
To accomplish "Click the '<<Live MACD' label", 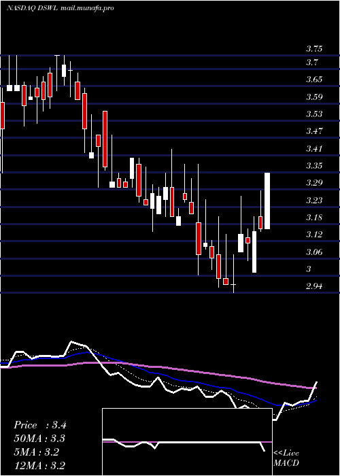I will pyautogui.click(x=286, y=458).
